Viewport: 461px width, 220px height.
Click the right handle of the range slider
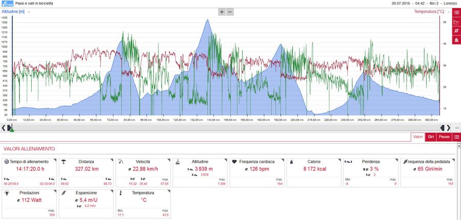[x=443, y=127]
